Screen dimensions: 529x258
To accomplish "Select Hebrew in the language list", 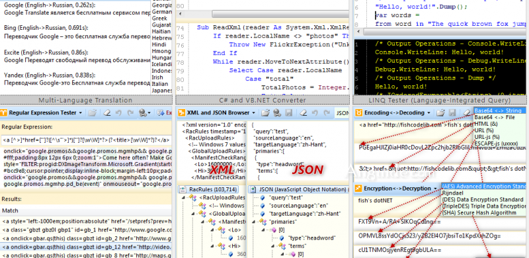I will click(x=161, y=38).
